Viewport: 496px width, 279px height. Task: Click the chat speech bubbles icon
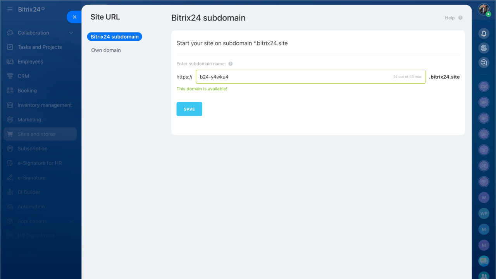click(x=484, y=261)
